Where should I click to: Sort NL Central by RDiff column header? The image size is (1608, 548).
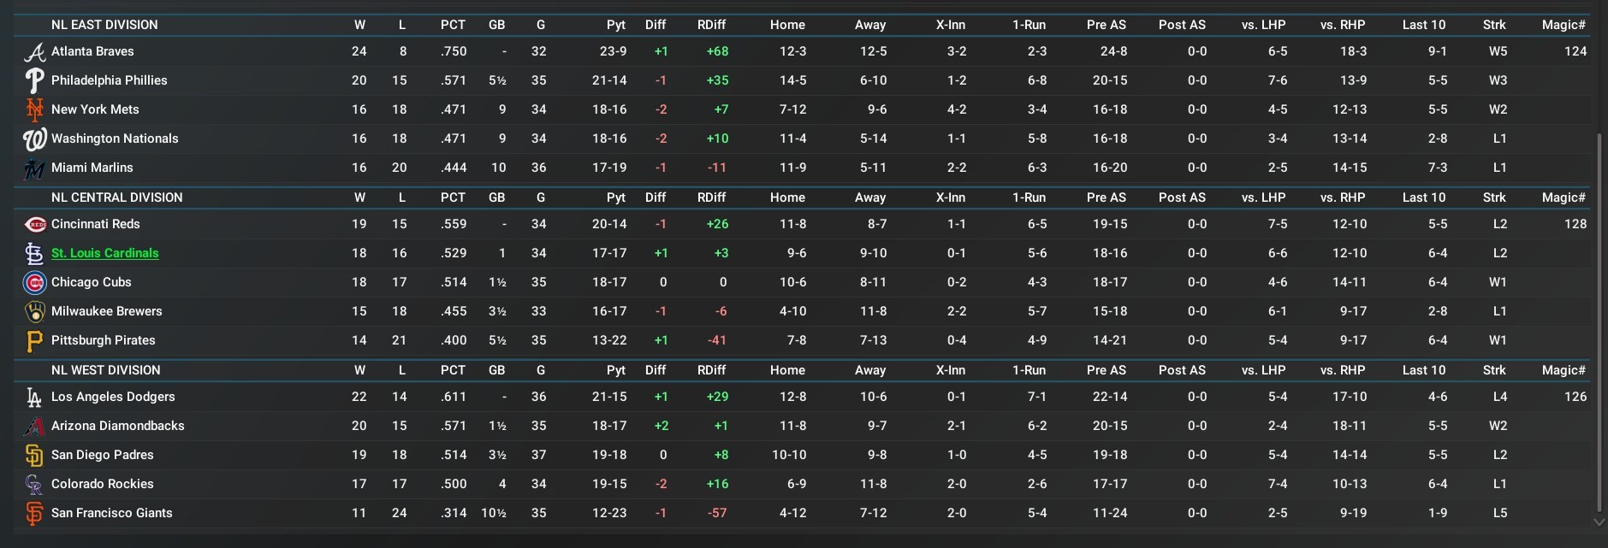point(711,197)
